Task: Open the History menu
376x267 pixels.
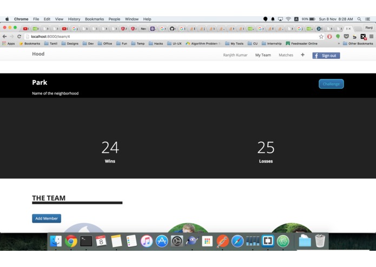Action: 74,19
